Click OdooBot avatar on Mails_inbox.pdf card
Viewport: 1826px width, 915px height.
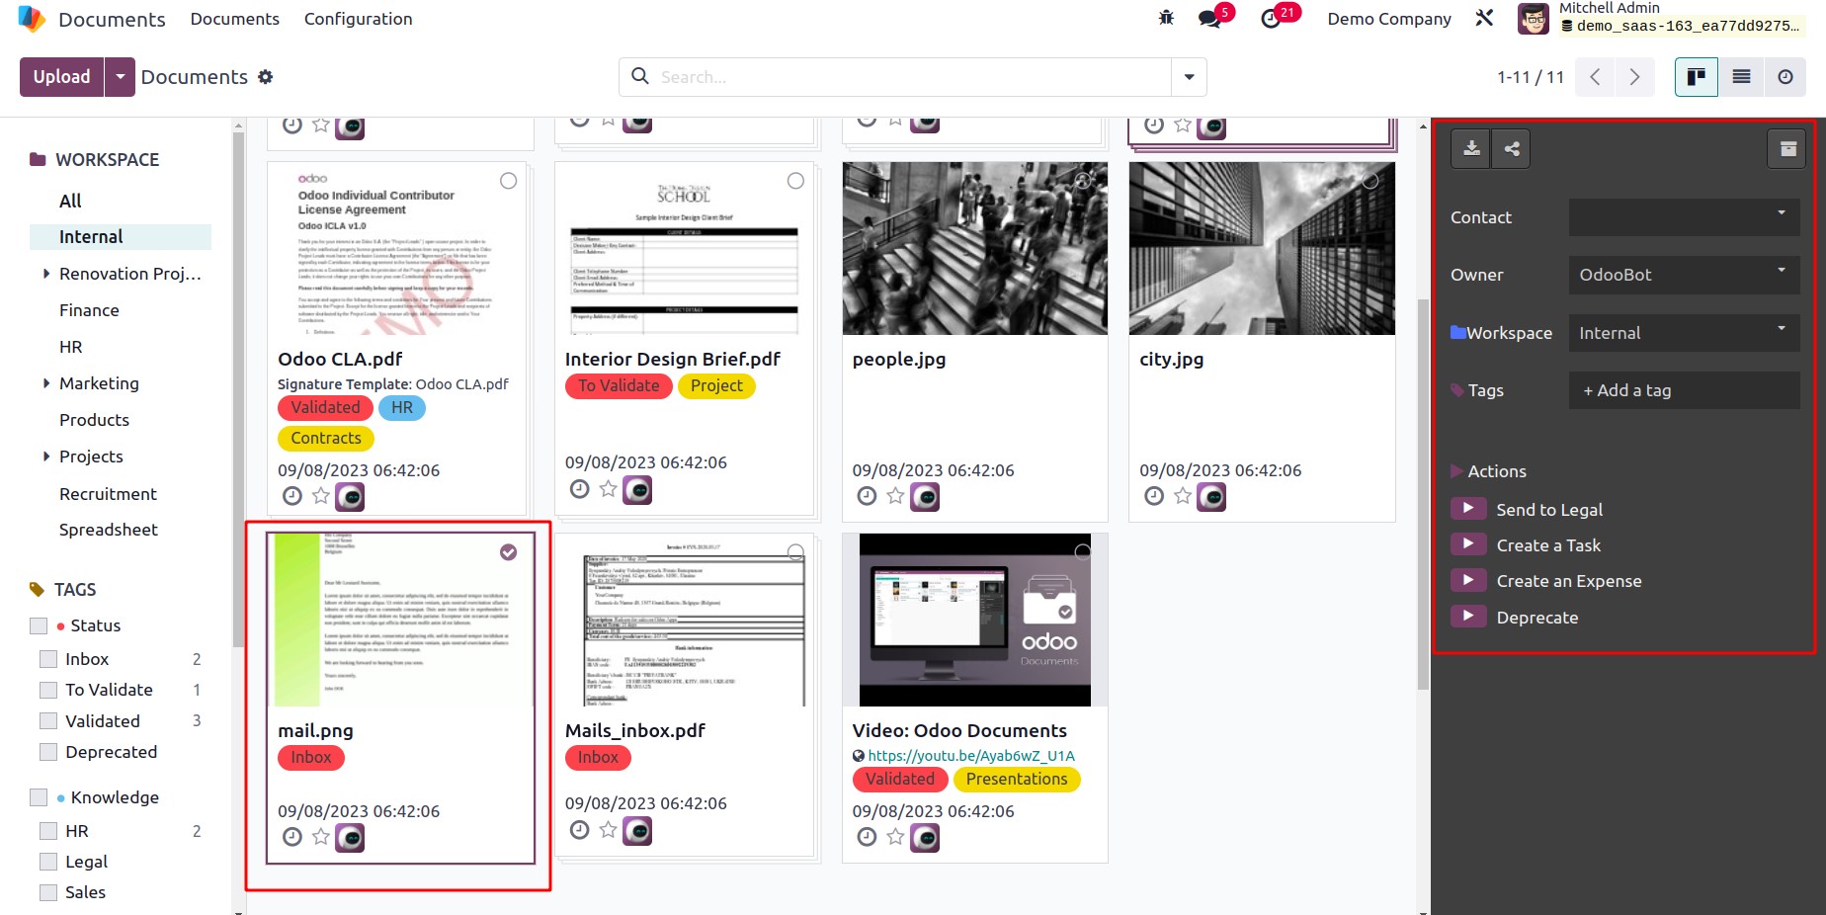[637, 831]
